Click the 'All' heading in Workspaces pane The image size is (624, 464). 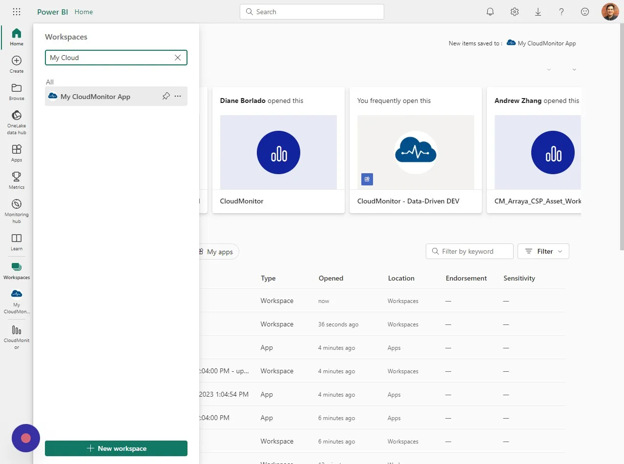(50, 82)
